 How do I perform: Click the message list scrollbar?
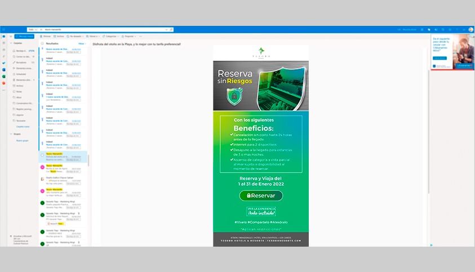[x=87, y=160]
